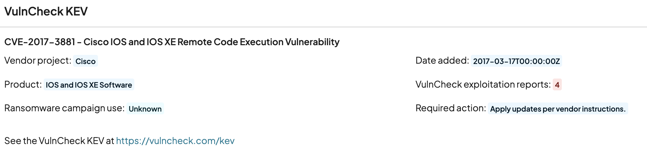Click the "Date added:" label
This screenshot has width=647, height=151.
pos(442,61)
